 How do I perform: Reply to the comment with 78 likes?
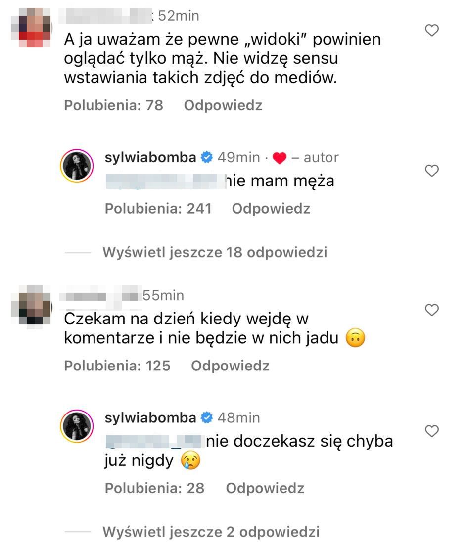(x=223, y=105)
